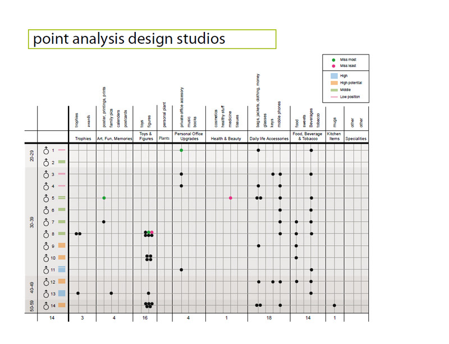Select the person icon in row 7

46,222
